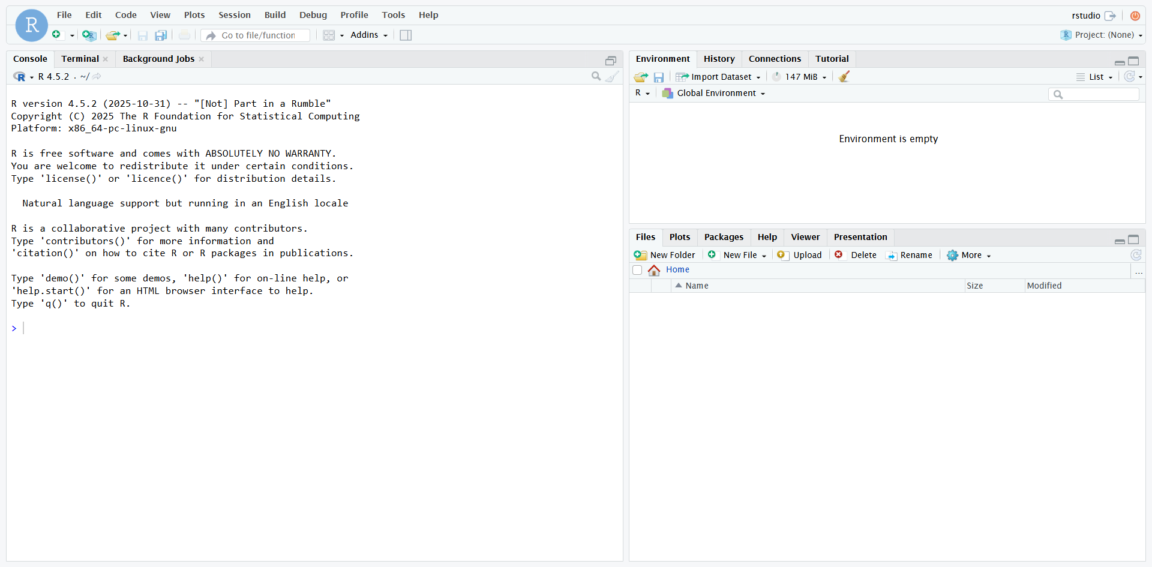1152x567 pixels.
Task: Click the Sign Out icon beside rstudio
Action: tap(1111, 16)
